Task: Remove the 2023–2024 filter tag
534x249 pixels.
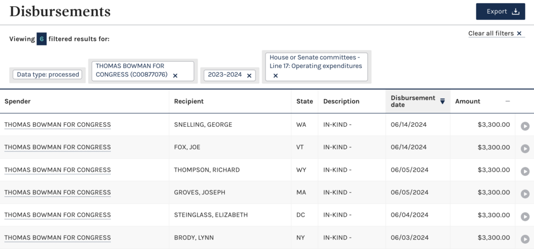Action: click(249, 76)
